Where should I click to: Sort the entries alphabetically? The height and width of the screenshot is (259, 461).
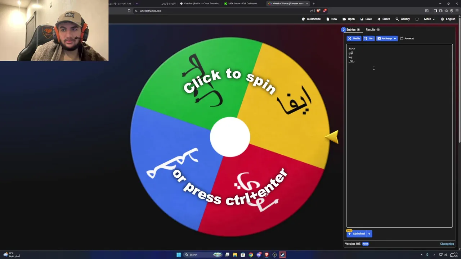click(369, 38)
